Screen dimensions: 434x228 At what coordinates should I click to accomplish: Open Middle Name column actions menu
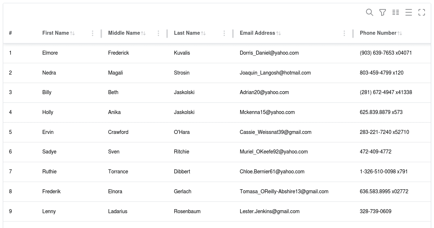[x=158, y=33]
